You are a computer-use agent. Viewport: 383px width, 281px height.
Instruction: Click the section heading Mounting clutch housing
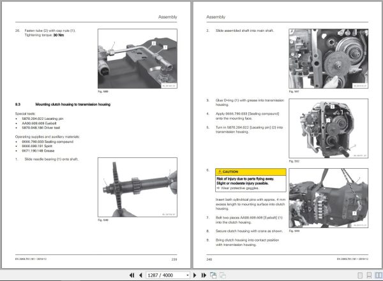tap(73, 104)
